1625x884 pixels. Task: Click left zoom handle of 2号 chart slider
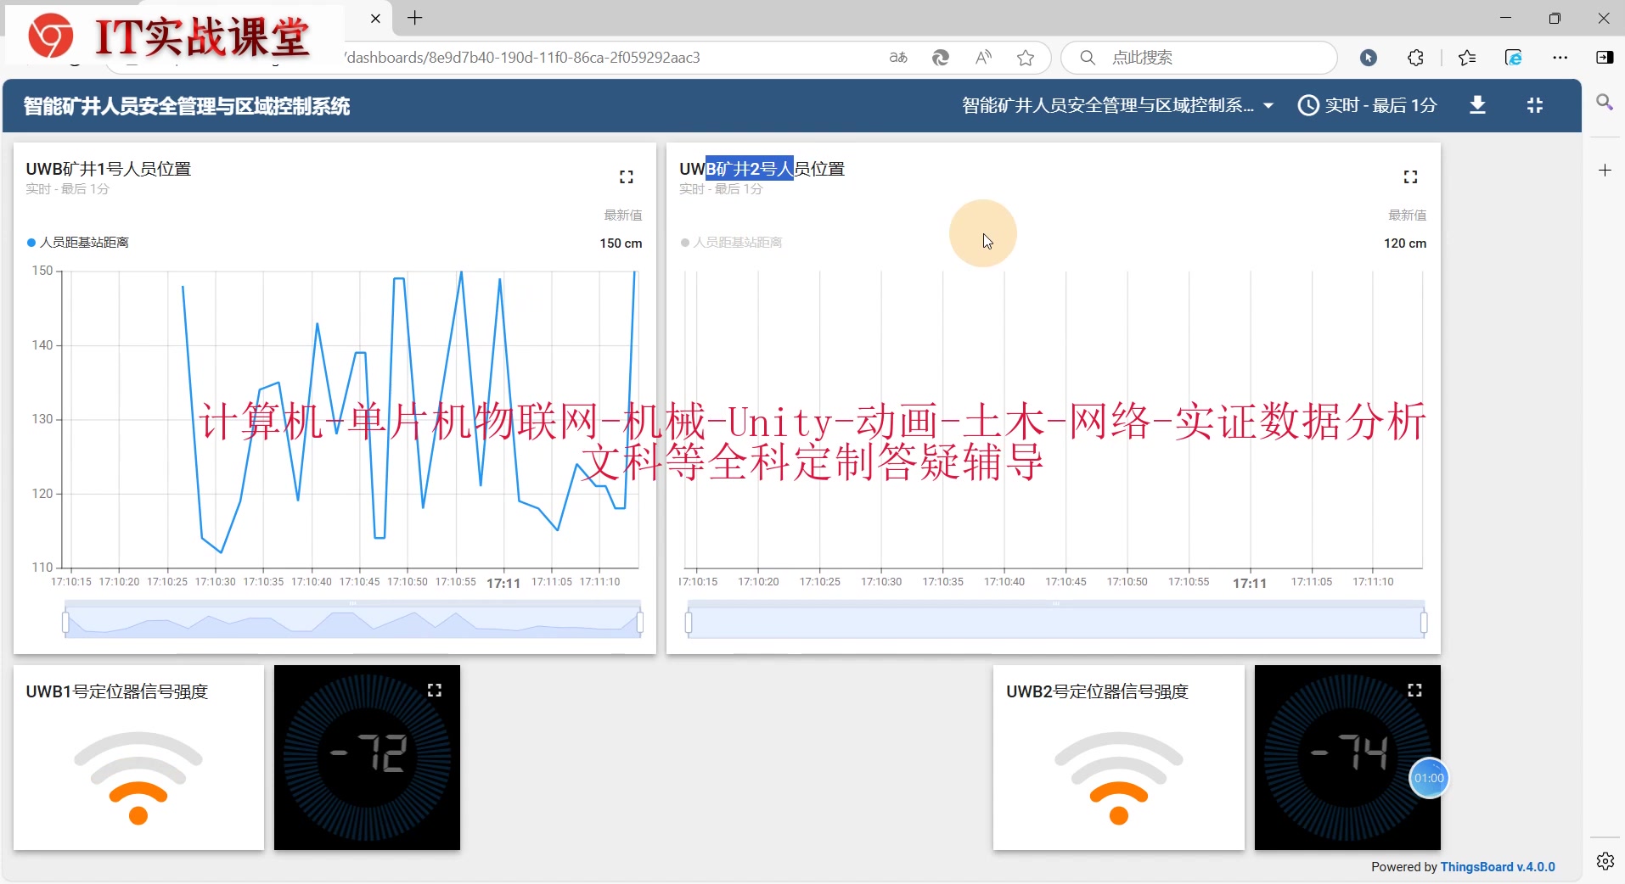click(x=689, y=623)
